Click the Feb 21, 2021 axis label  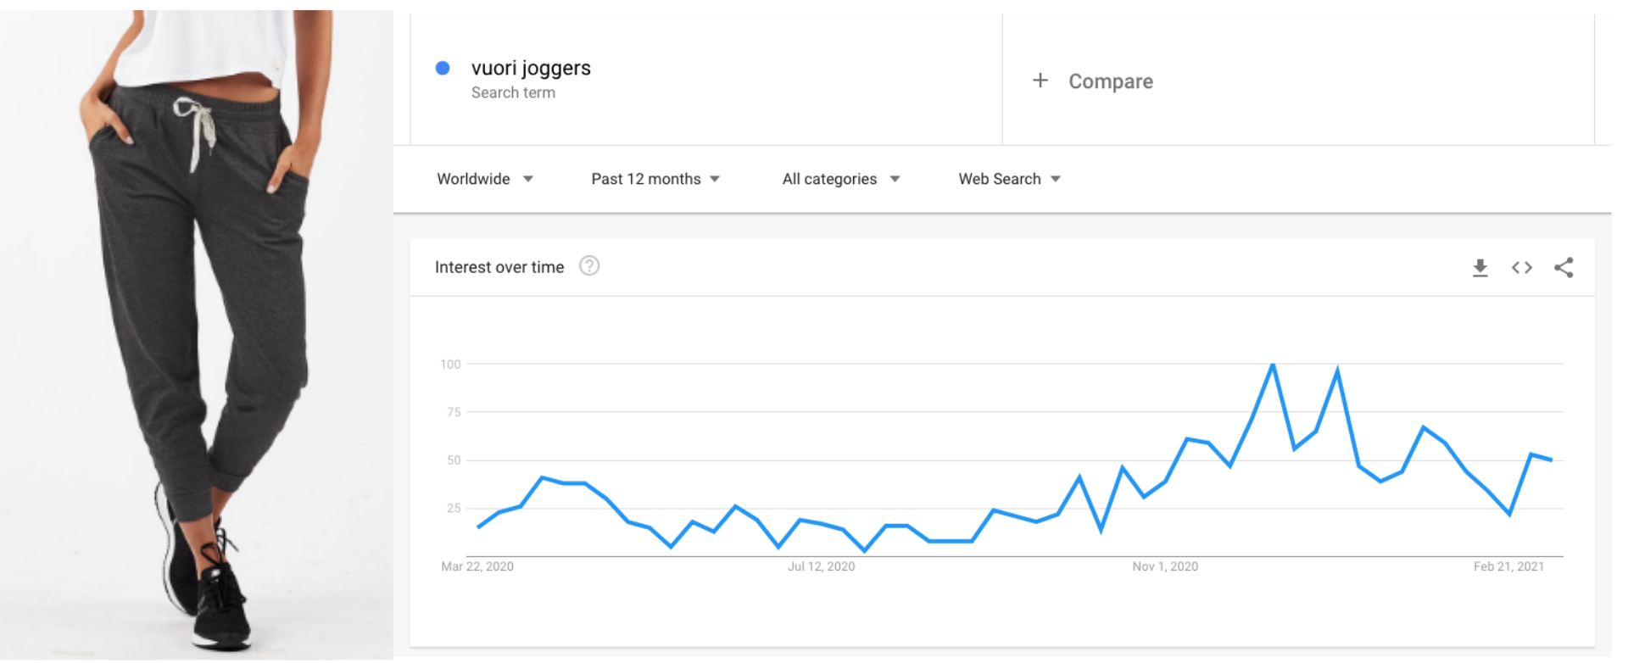click(x=1508, y=566)
